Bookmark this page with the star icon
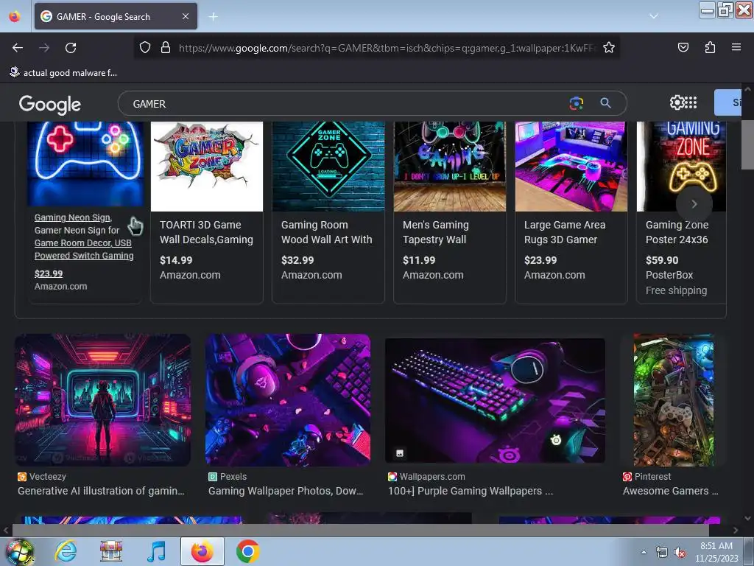 [x=609, y=48]
